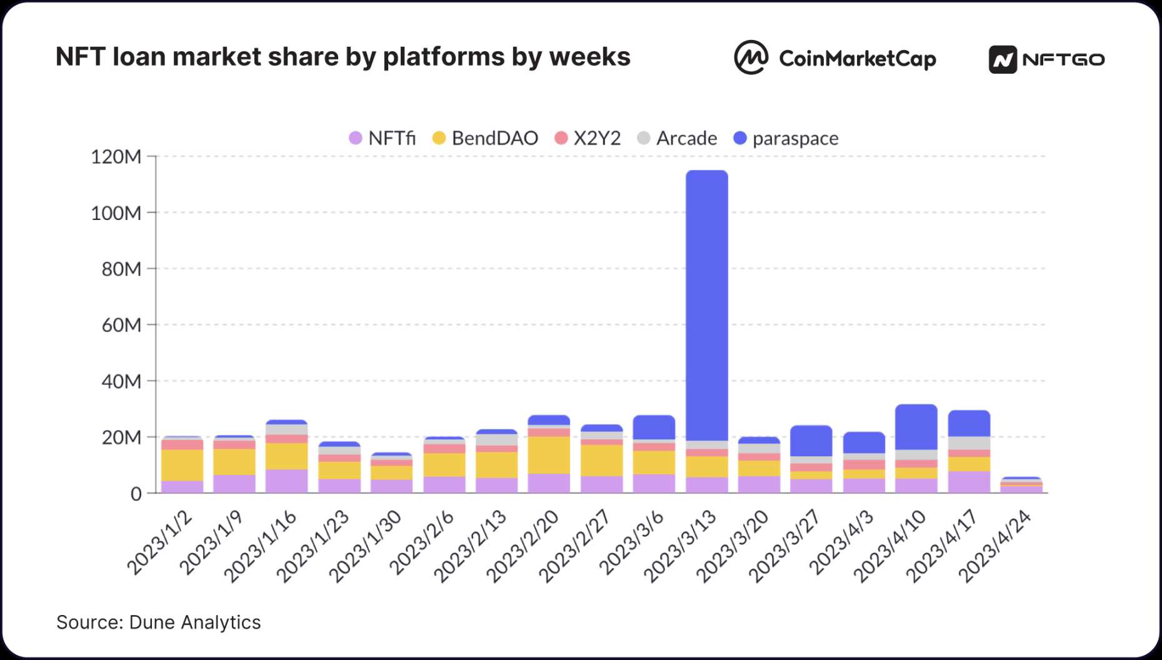Click the CoinMarketCap logo icon

(751, 58)
